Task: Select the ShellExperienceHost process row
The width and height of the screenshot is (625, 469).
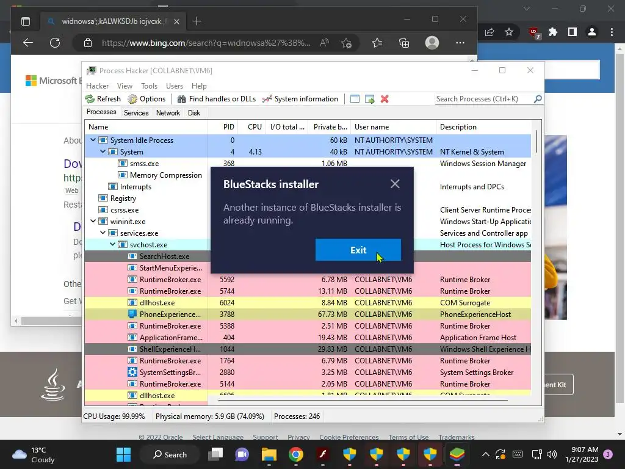Action: 308,349
